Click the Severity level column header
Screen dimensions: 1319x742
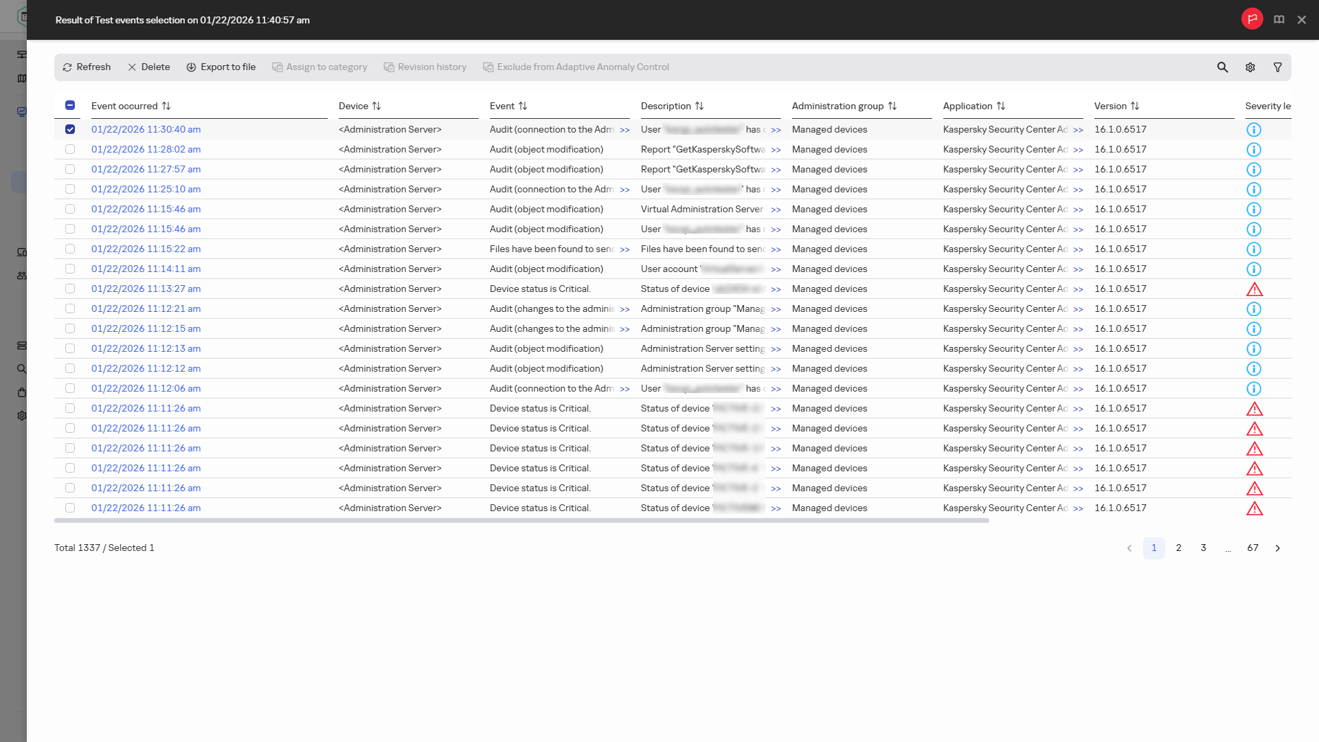[x=1268, y=106]
